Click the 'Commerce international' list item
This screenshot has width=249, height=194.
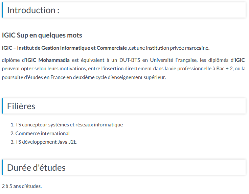42,134
